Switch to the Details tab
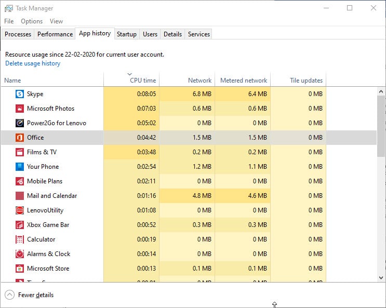386x308 pixels. (x=172, y=34)
